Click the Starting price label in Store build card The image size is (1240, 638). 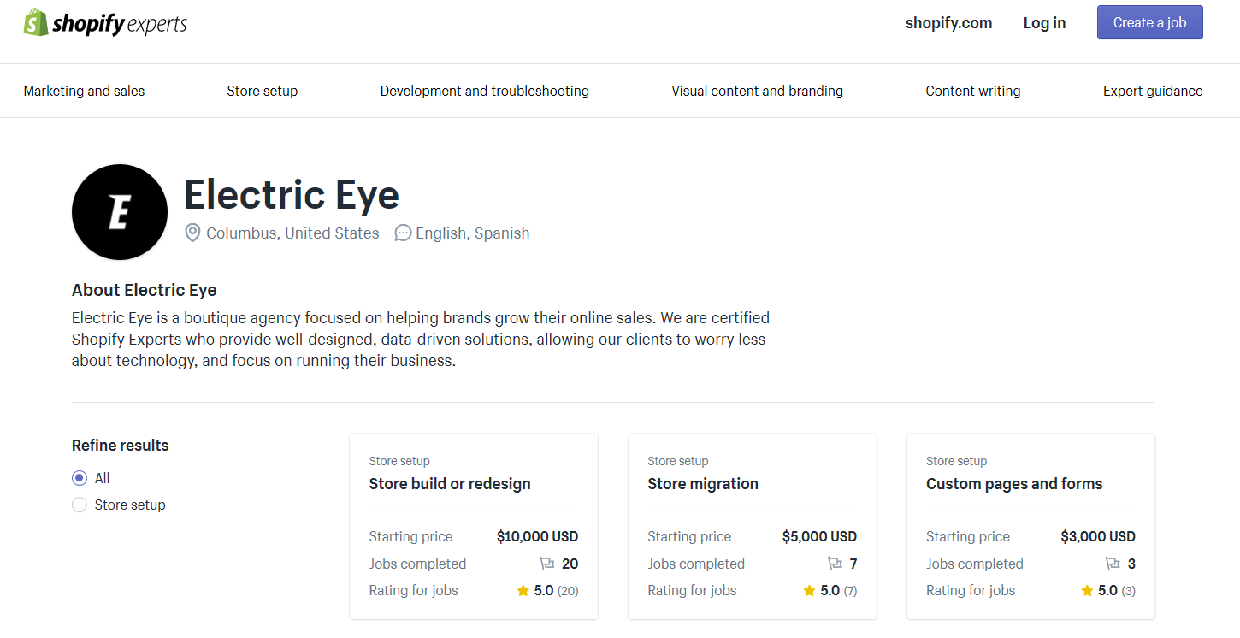(410, 537)
